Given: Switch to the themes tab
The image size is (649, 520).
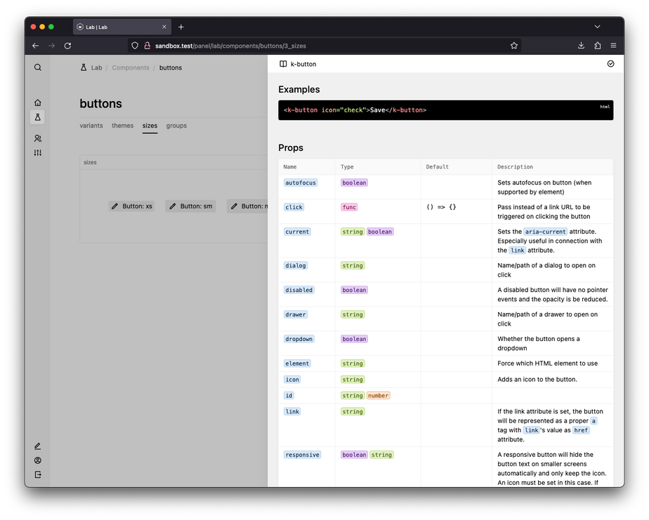Looking at the screenshot, I should coord(122,126).
